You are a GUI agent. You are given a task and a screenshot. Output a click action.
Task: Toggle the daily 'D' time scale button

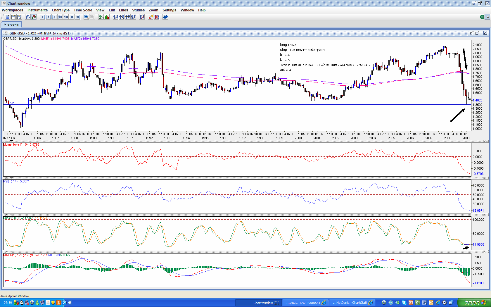point(72,17)
